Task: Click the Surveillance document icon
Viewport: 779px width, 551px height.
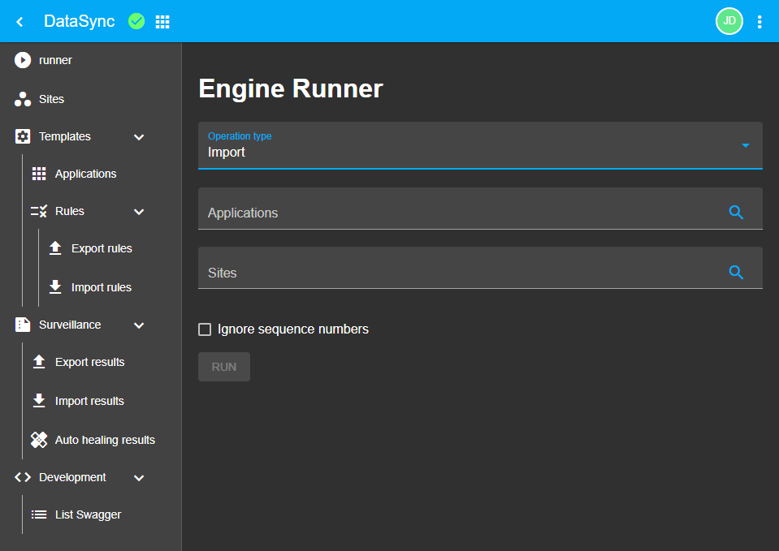Action: 23,325
